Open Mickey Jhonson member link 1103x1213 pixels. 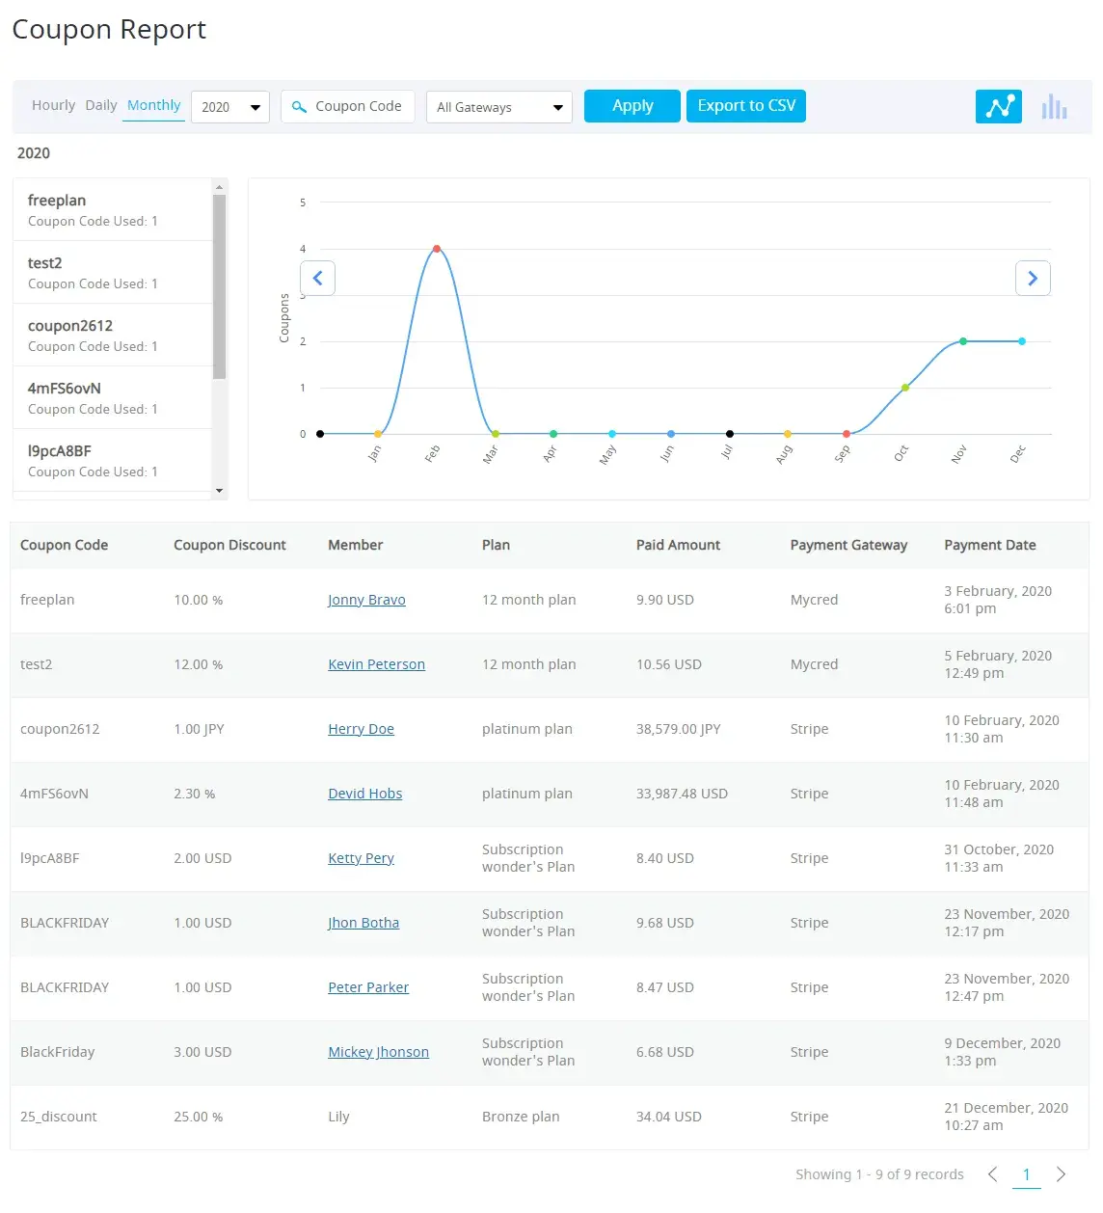[x=378, y=1052]
